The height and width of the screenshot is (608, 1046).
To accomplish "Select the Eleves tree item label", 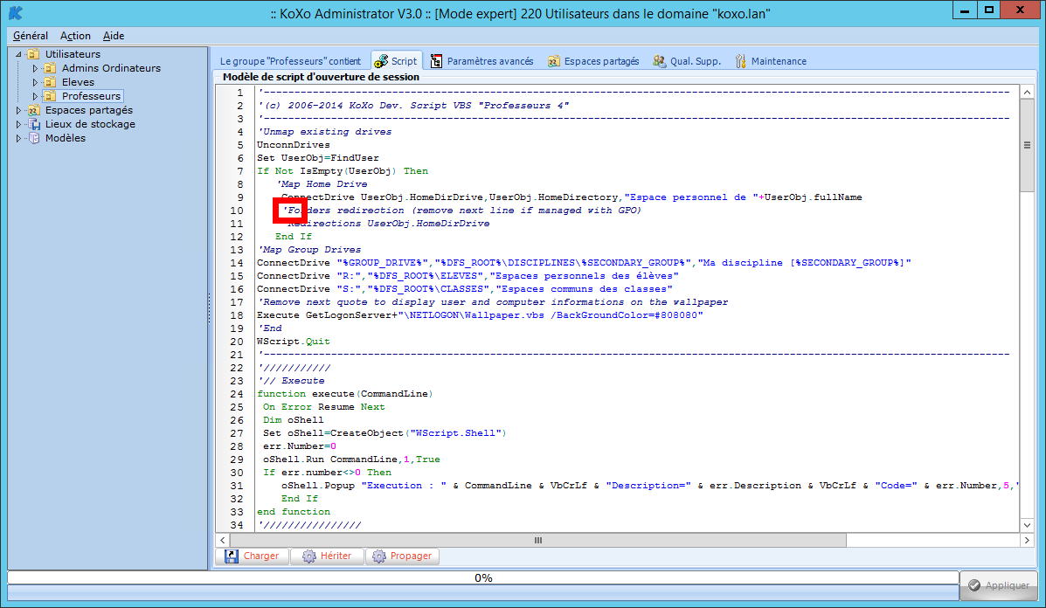I will point(78,82).
